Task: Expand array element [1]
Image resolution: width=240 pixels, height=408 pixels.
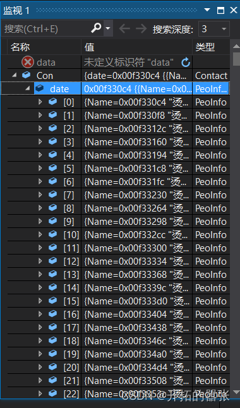Action: (40, 115)
